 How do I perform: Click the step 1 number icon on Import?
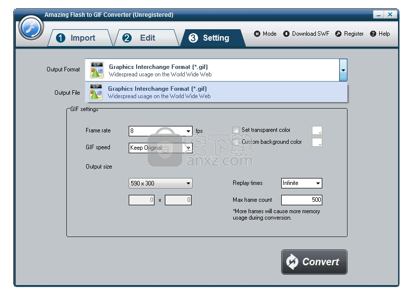[x=60, y=38]
